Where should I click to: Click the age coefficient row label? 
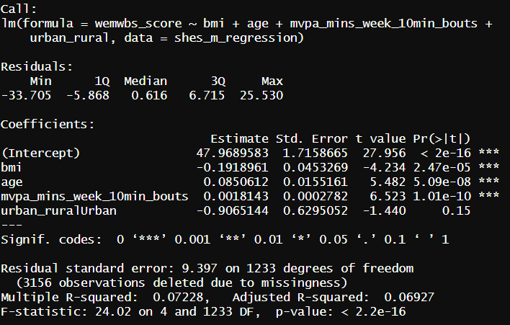(x=12, y=182)
